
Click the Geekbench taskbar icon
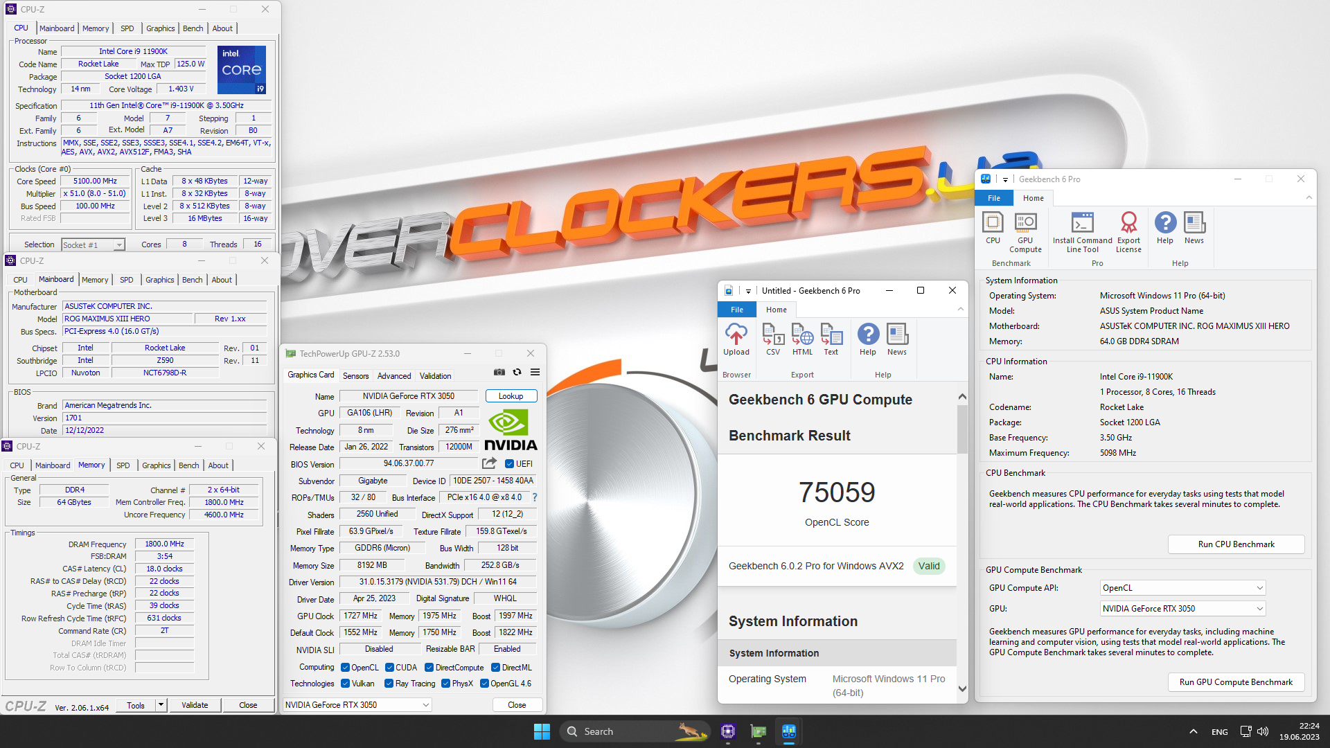789,731
